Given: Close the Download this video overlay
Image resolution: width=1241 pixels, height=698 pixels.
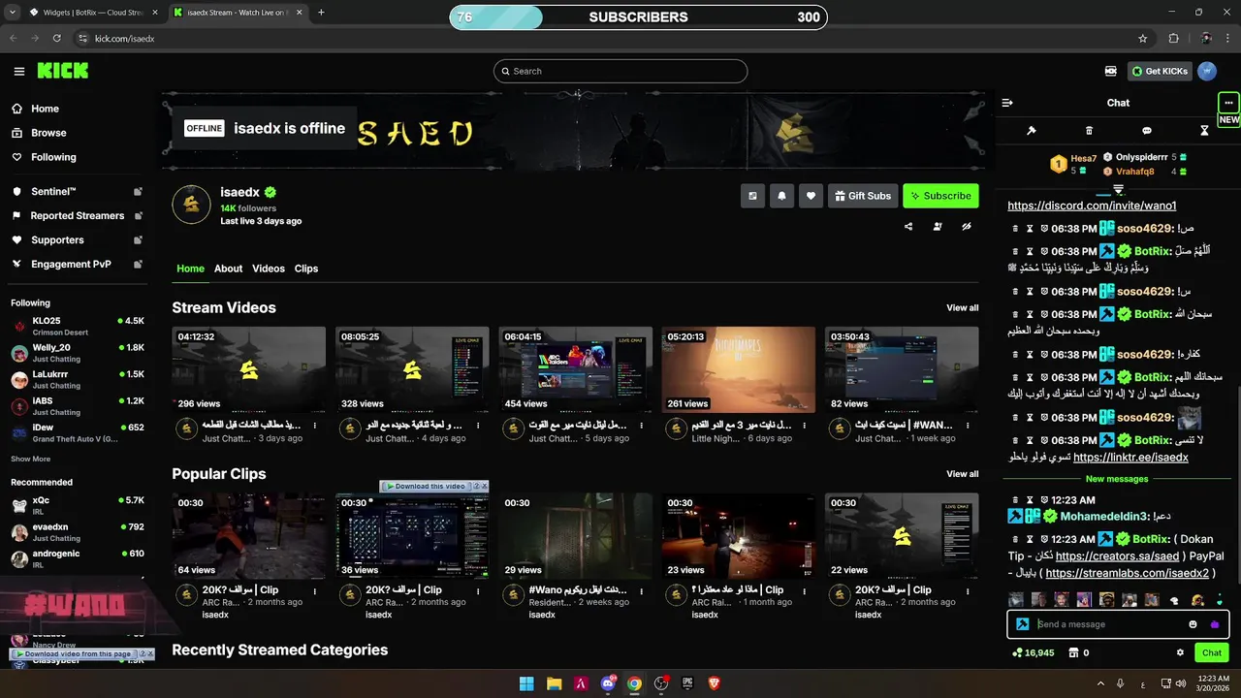Looking at the screenshot, I should (x=484, y=487).
